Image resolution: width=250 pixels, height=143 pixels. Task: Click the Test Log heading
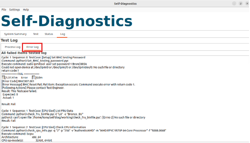click(x=9, y=40)
